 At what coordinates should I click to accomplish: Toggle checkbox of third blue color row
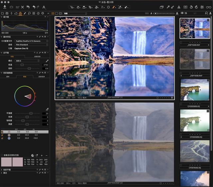coord(2,138)
